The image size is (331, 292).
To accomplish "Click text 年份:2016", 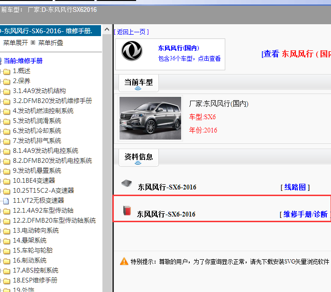I will coord(203,130).
